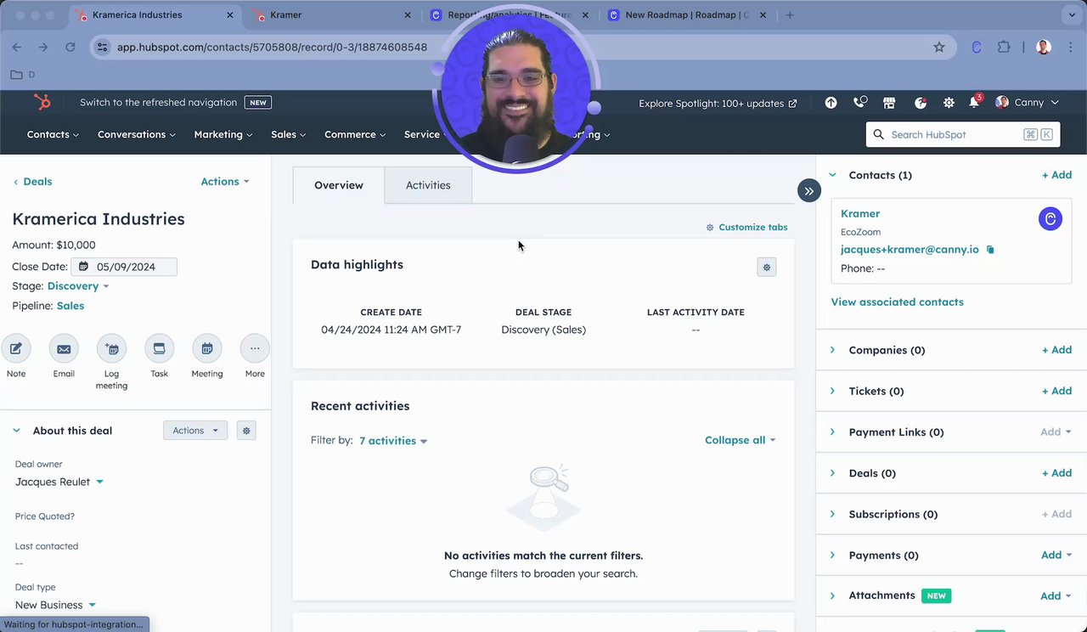Click the calendar icon beside Close Date
This screenshot has width=1087, height=632.
click(x=82, y=267)
